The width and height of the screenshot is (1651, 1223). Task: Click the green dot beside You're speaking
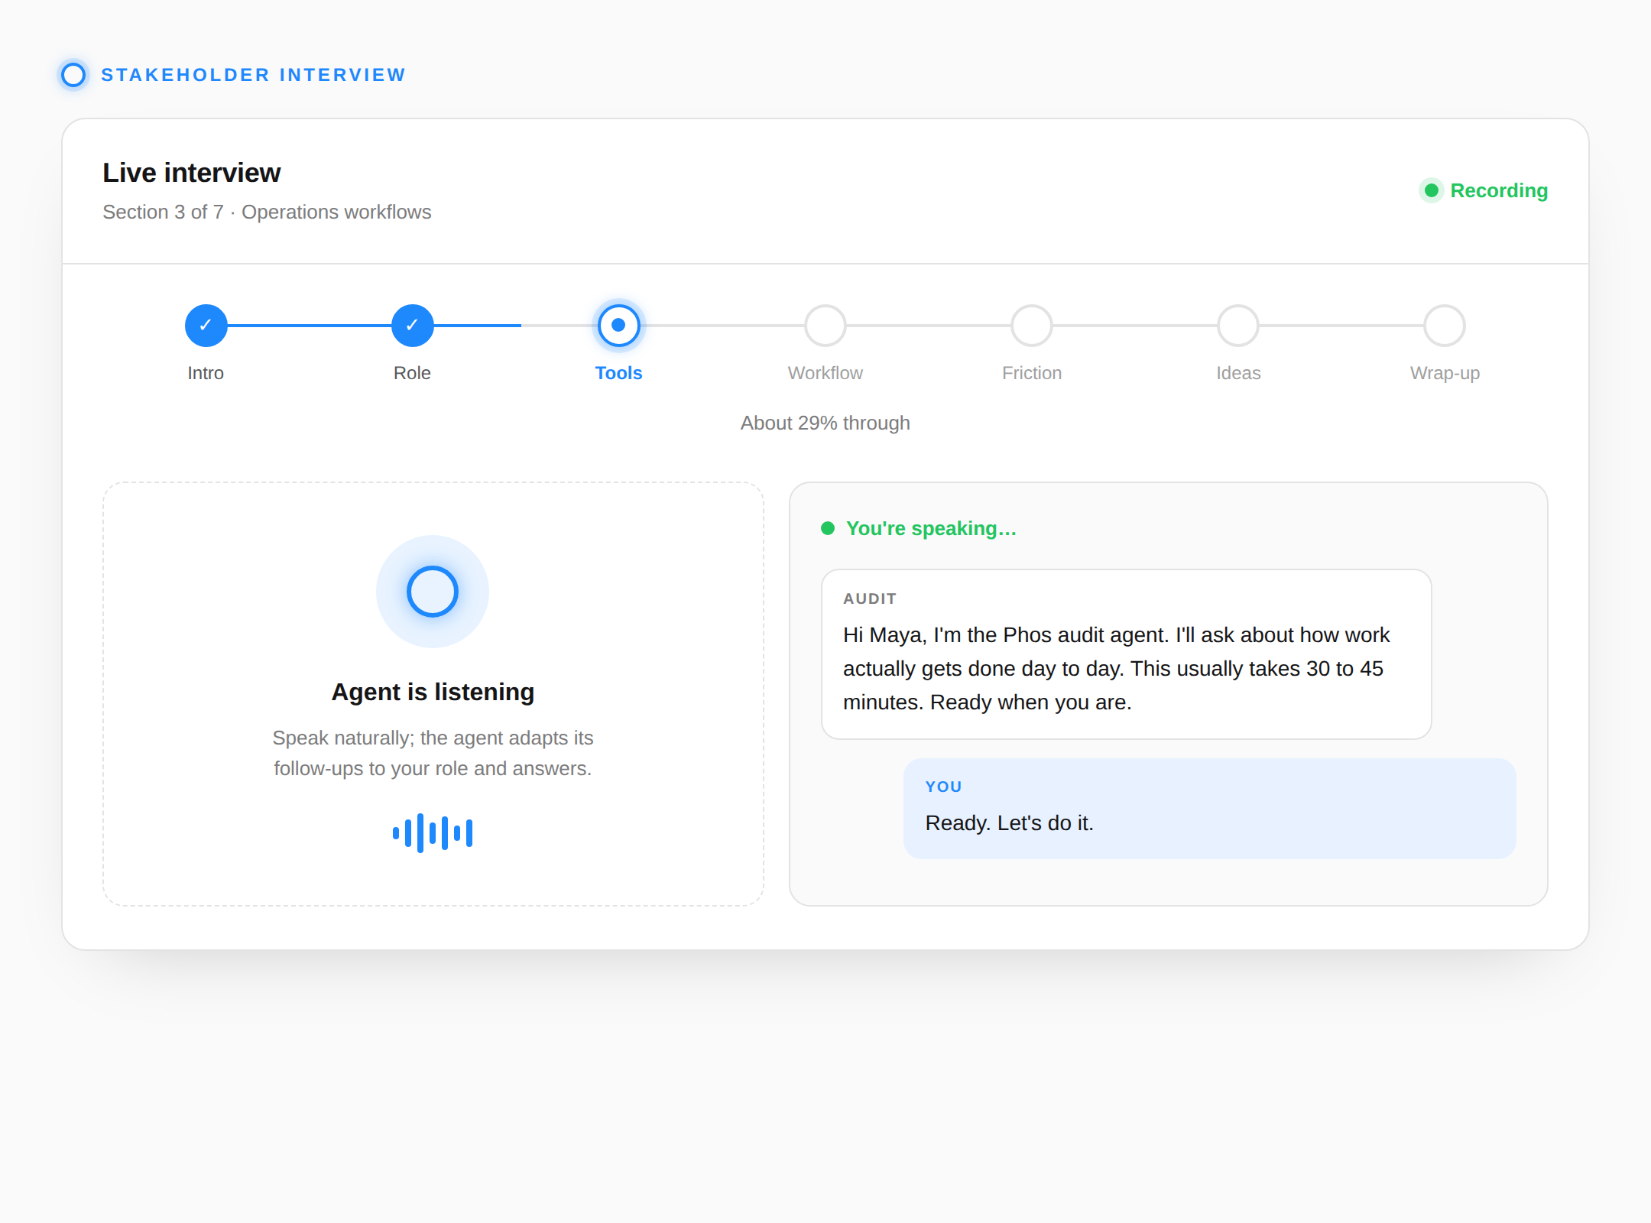[828, 528]
